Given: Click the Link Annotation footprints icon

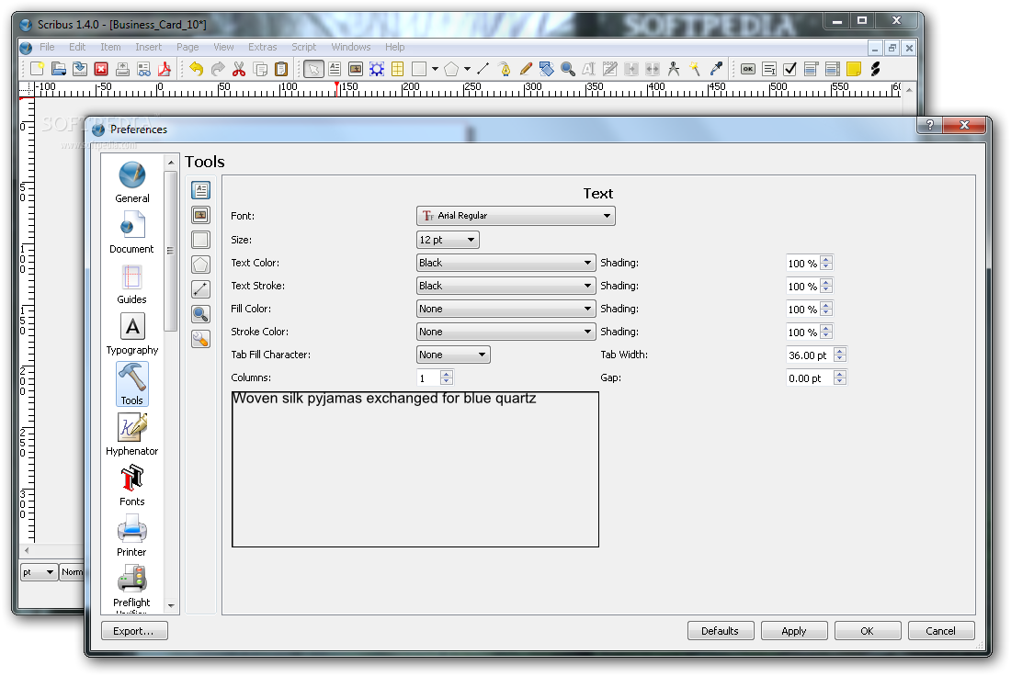Looking at the screenshot, I should click(875, 69).
